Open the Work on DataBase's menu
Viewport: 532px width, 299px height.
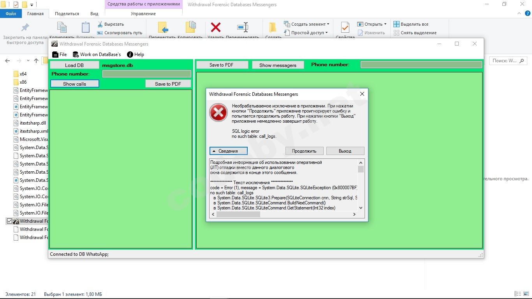97,55
